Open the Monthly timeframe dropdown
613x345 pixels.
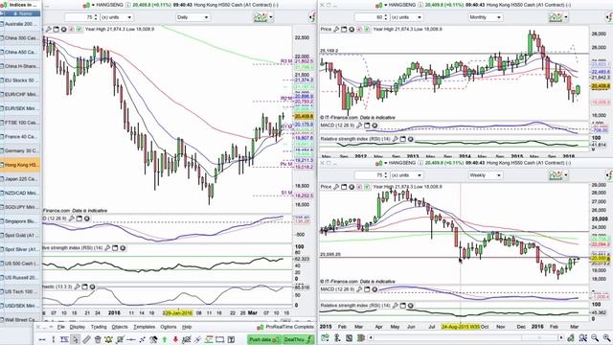tap(485, 17)
